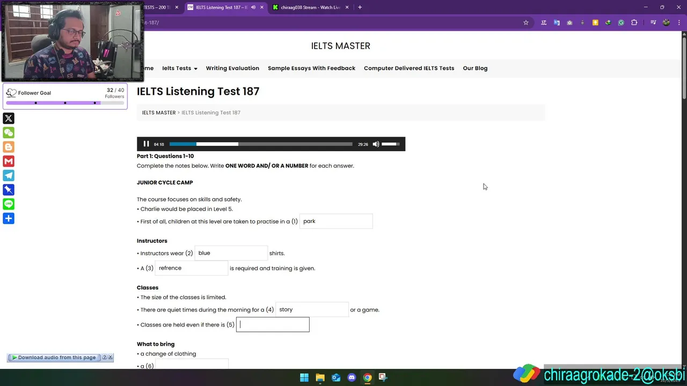This screenshot has height=386, width=687.
Task: Open Sample Essays With Feedback
Action: pos(311,68)
